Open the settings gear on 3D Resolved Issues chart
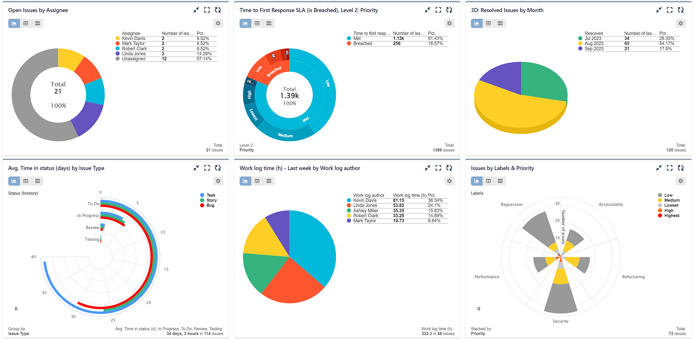The height and width of the screenshot is (339, 694). tap(681, 23)
